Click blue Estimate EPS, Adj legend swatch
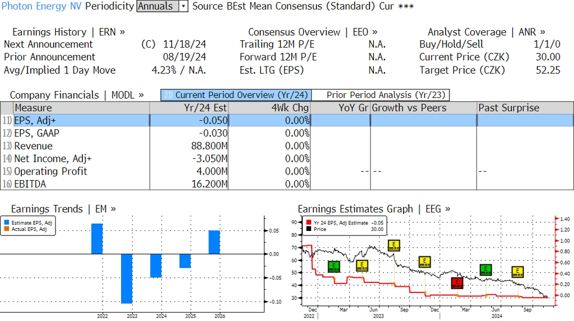 [7, 223]
